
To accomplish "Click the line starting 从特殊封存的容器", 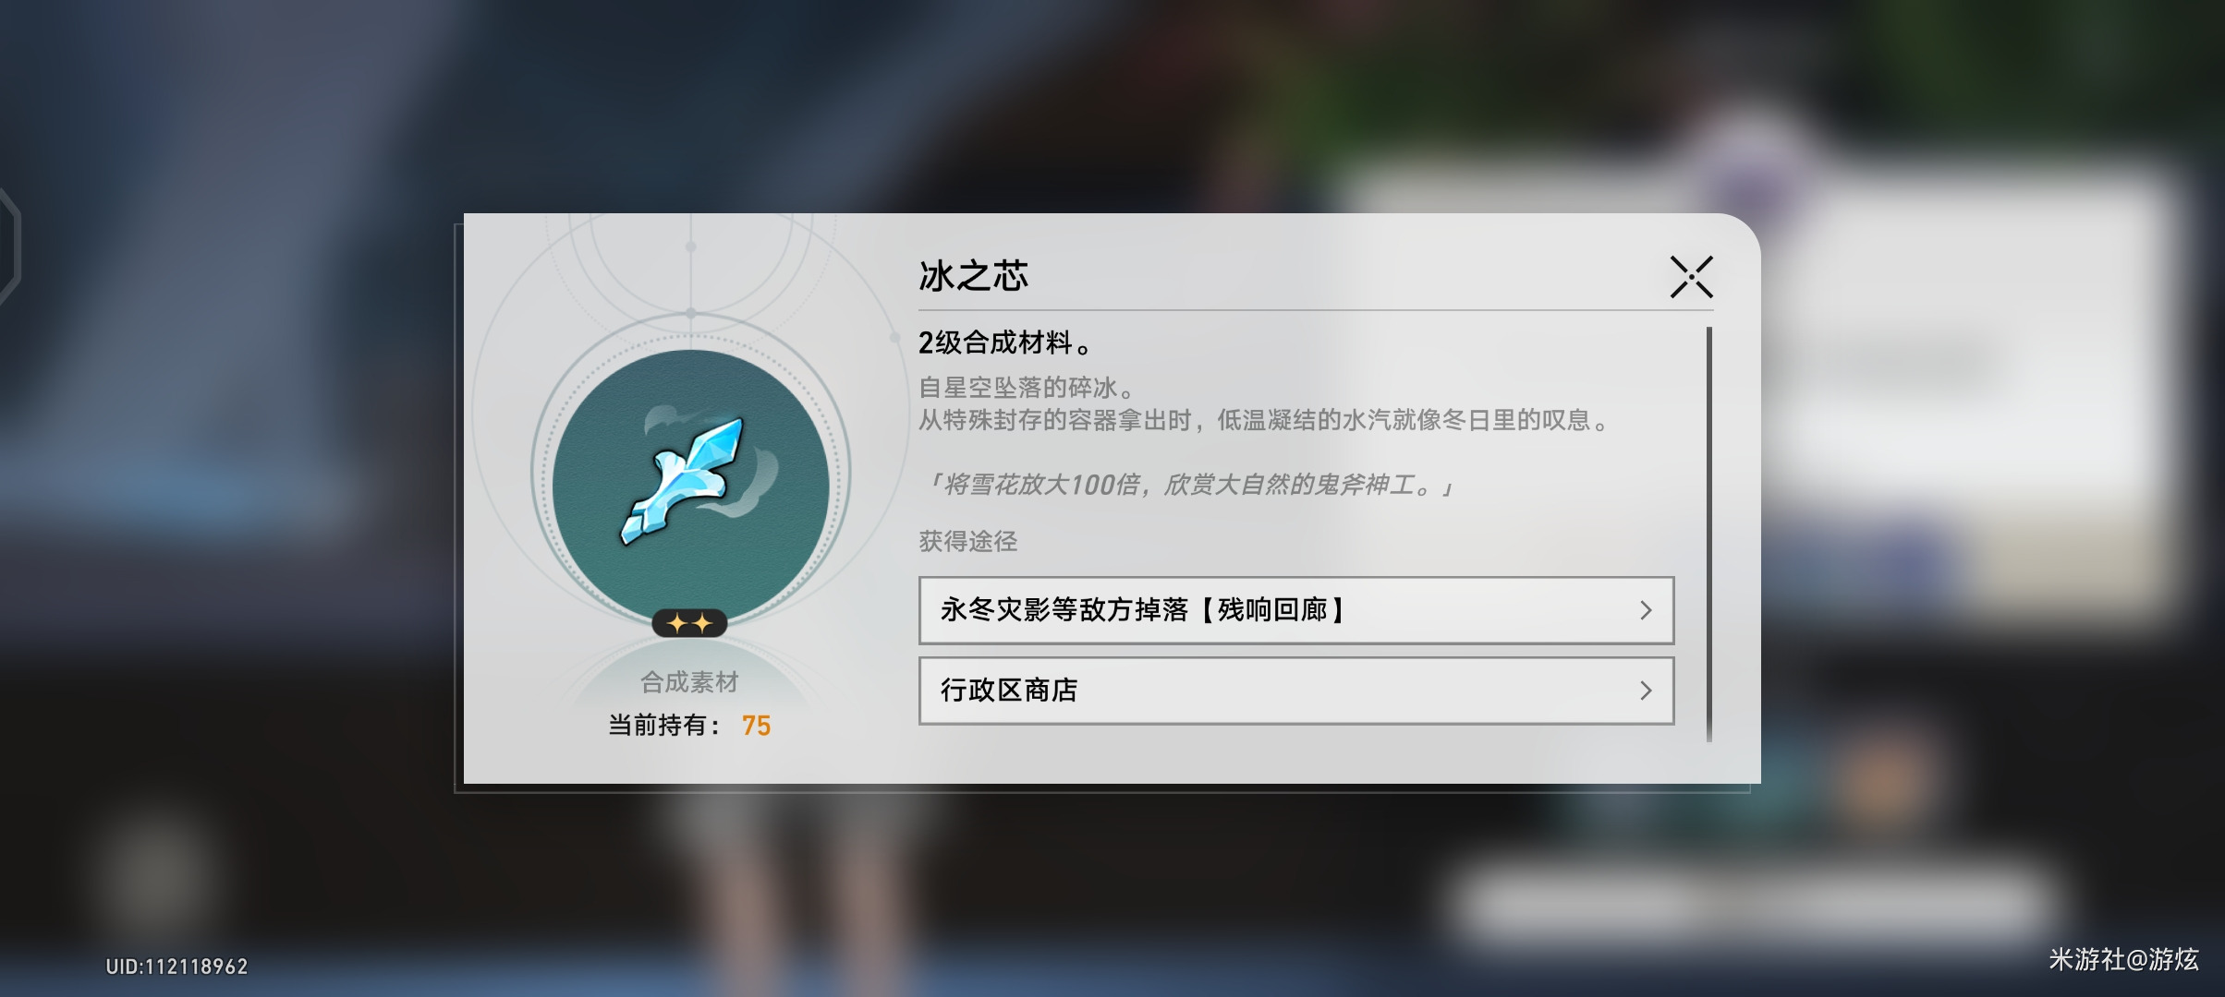I will pyautogui.click(x=1264, y=420).
